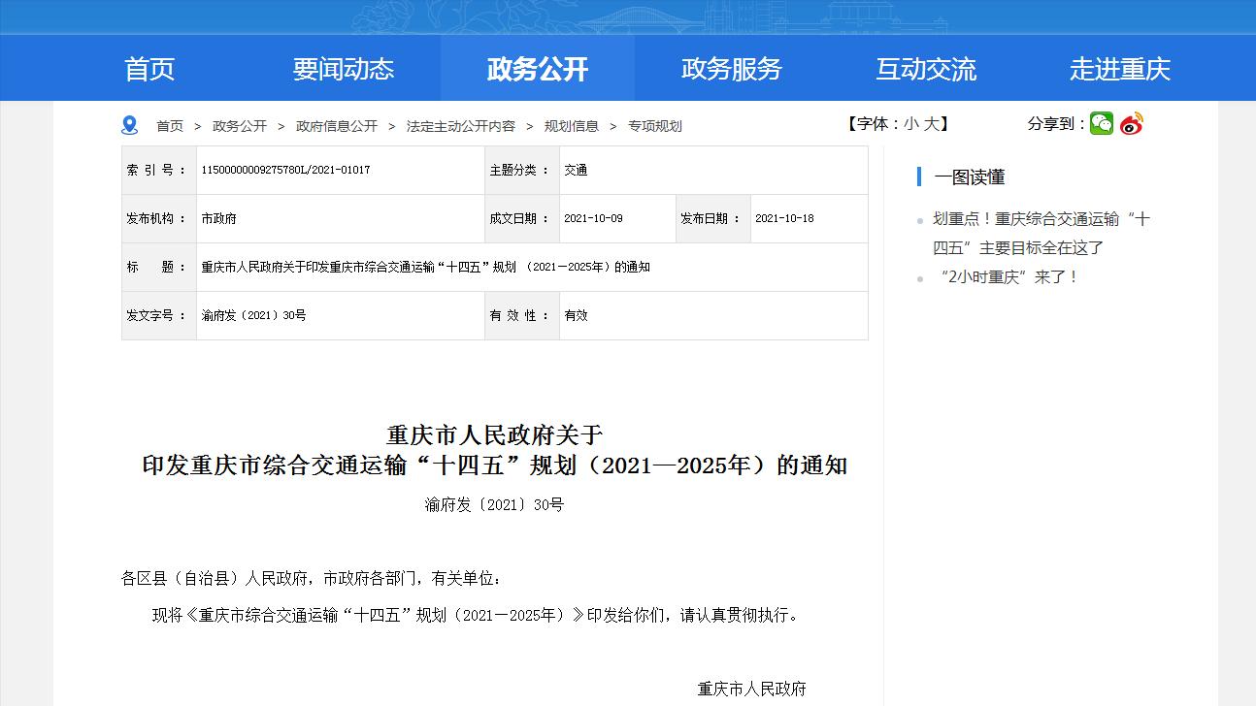Select the highlighted 政务公开 tab

click(537, 68)
